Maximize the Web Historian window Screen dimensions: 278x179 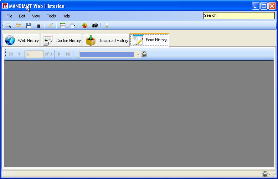click(x=264, y=6)
